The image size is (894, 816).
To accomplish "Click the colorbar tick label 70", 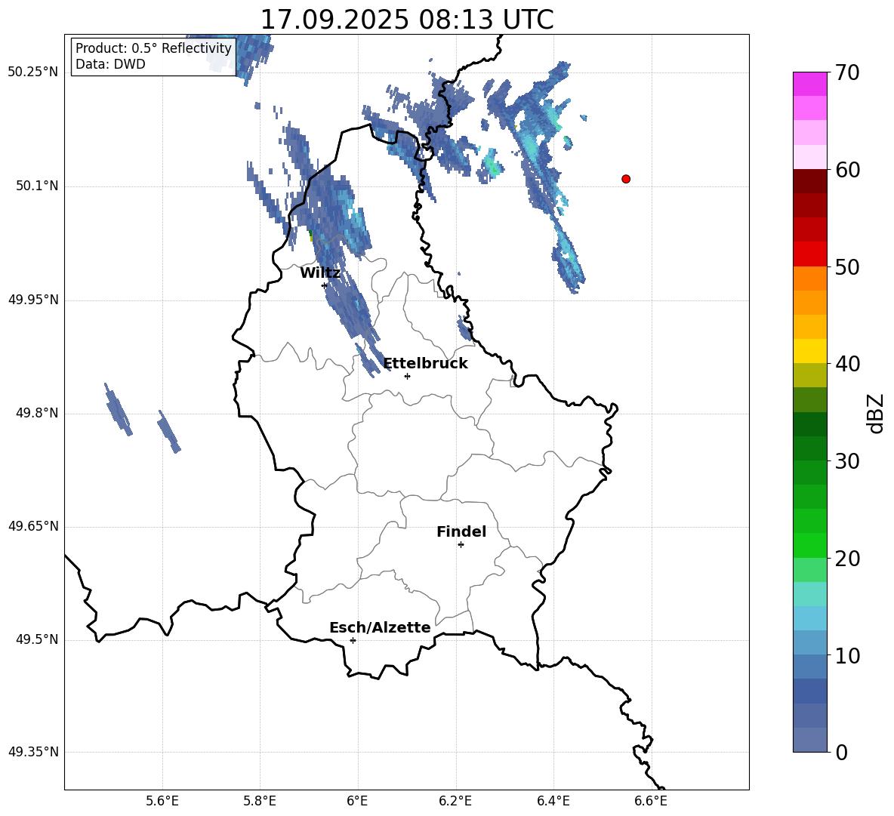I will click(847, 72).
